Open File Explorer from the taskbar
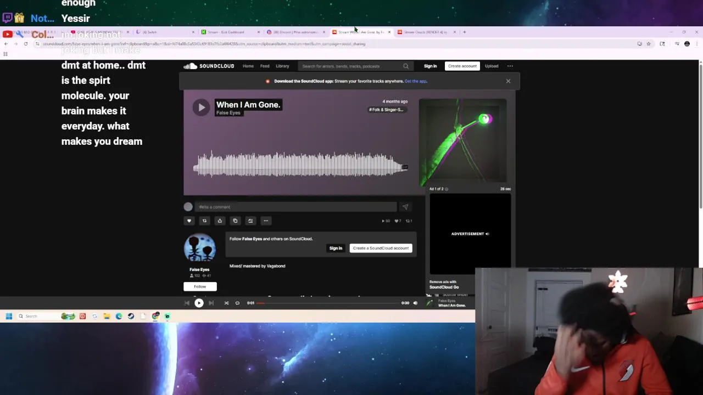703x395 pixels. point(107,316)
